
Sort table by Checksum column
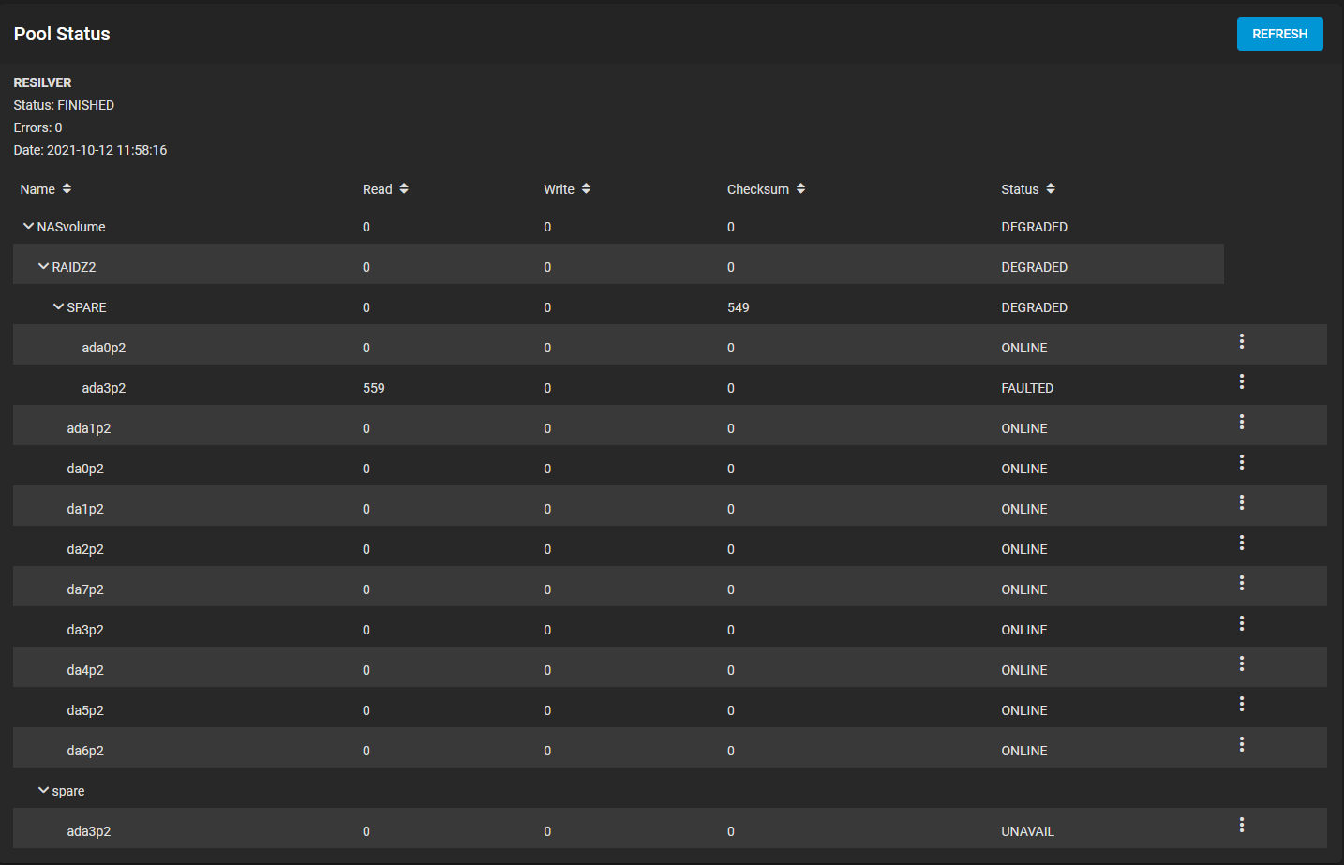point(766,189)
